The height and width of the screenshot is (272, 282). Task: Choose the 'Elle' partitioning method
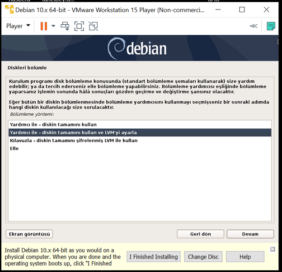click(x=140, y=148)
